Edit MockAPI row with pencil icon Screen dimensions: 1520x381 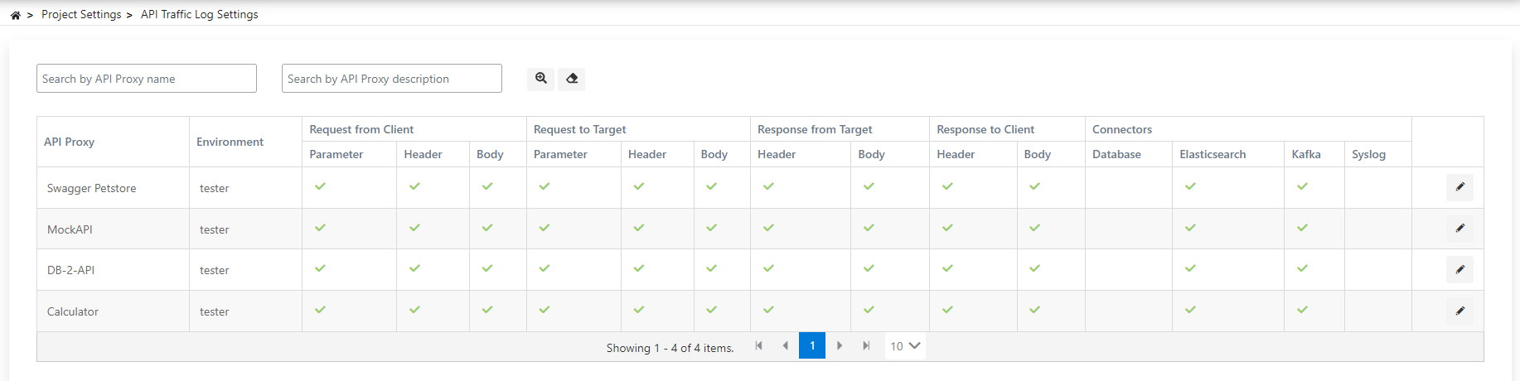point(1459,228)
